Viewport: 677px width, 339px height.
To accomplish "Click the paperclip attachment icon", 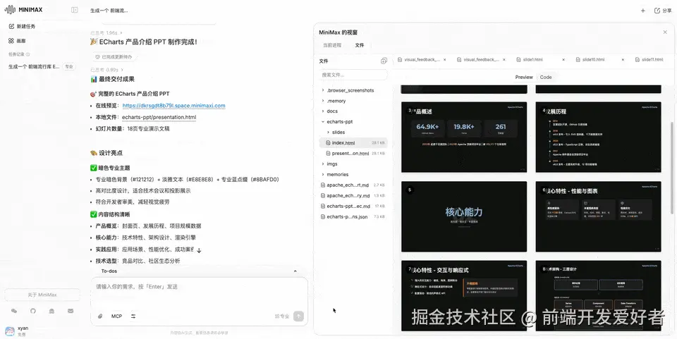I will pyautogui.click(x=100, y=316).
